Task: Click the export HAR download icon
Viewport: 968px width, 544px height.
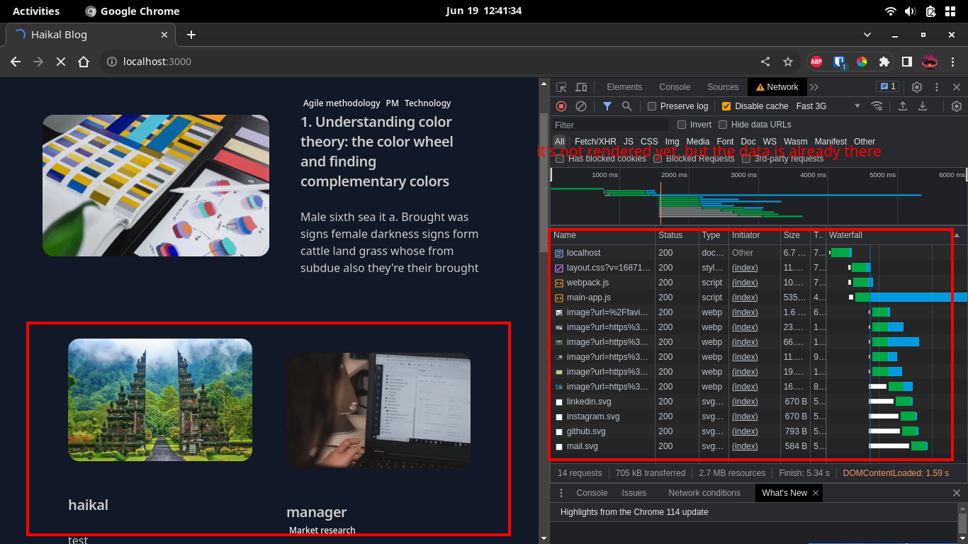Action: (923, 106)
